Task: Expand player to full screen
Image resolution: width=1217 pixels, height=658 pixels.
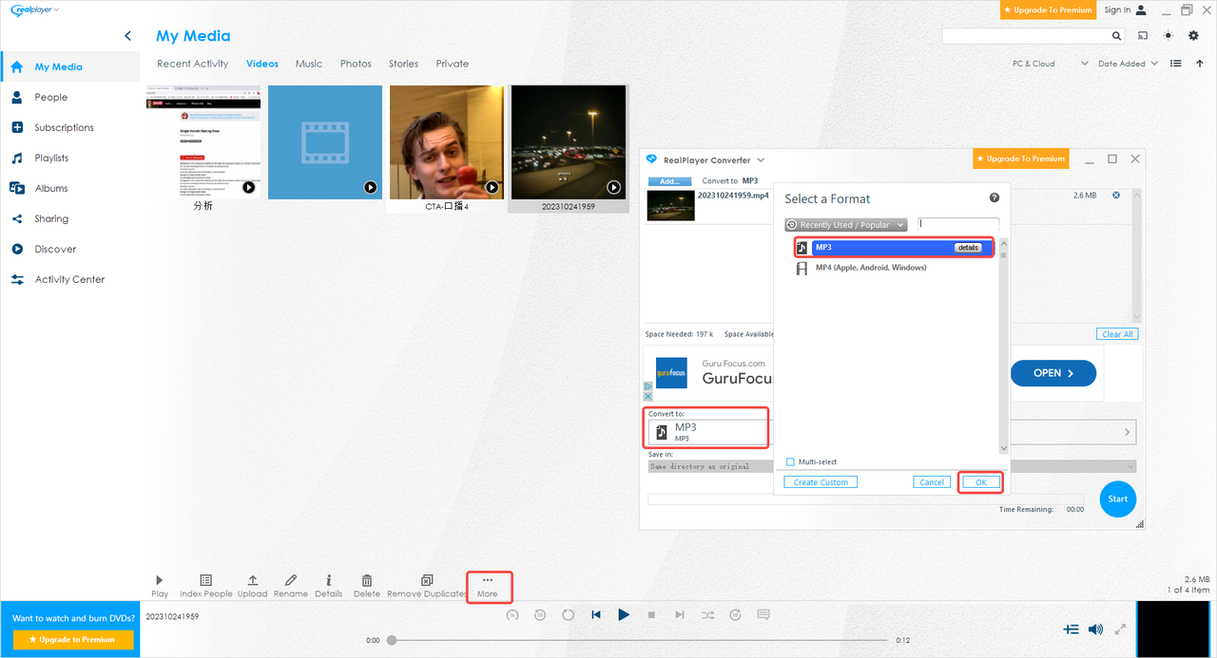Action: click(1120, 629)
